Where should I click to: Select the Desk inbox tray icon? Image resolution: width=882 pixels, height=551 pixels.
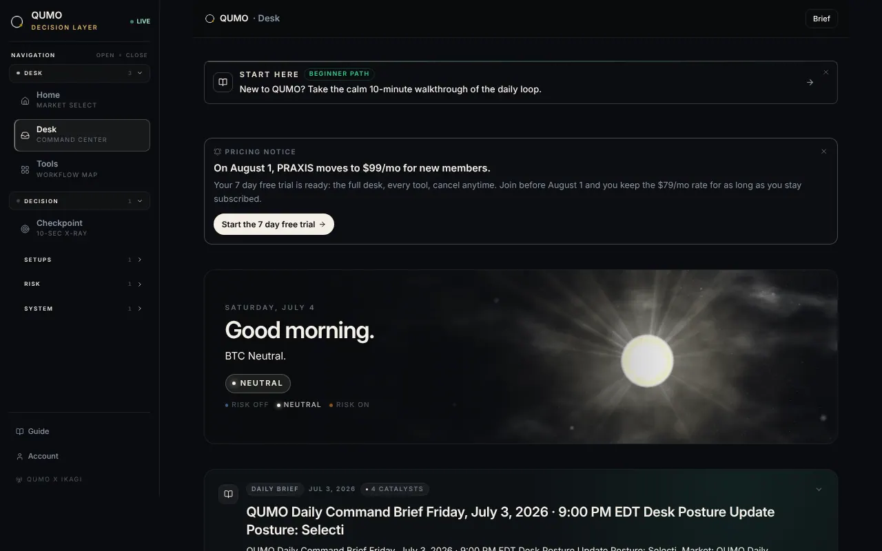[x=25, y=135]
